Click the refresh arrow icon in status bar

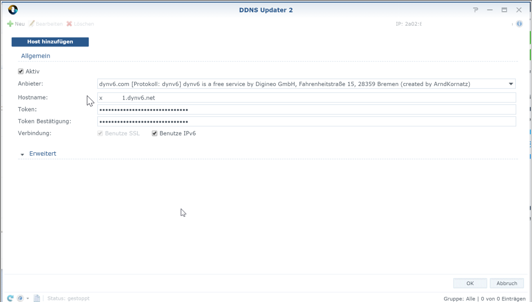click(10, 298)
